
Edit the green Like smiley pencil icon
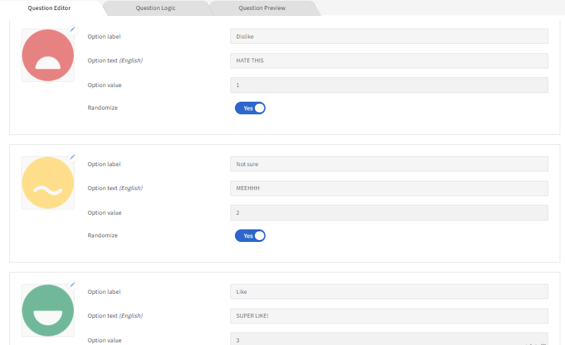point(73,285)
